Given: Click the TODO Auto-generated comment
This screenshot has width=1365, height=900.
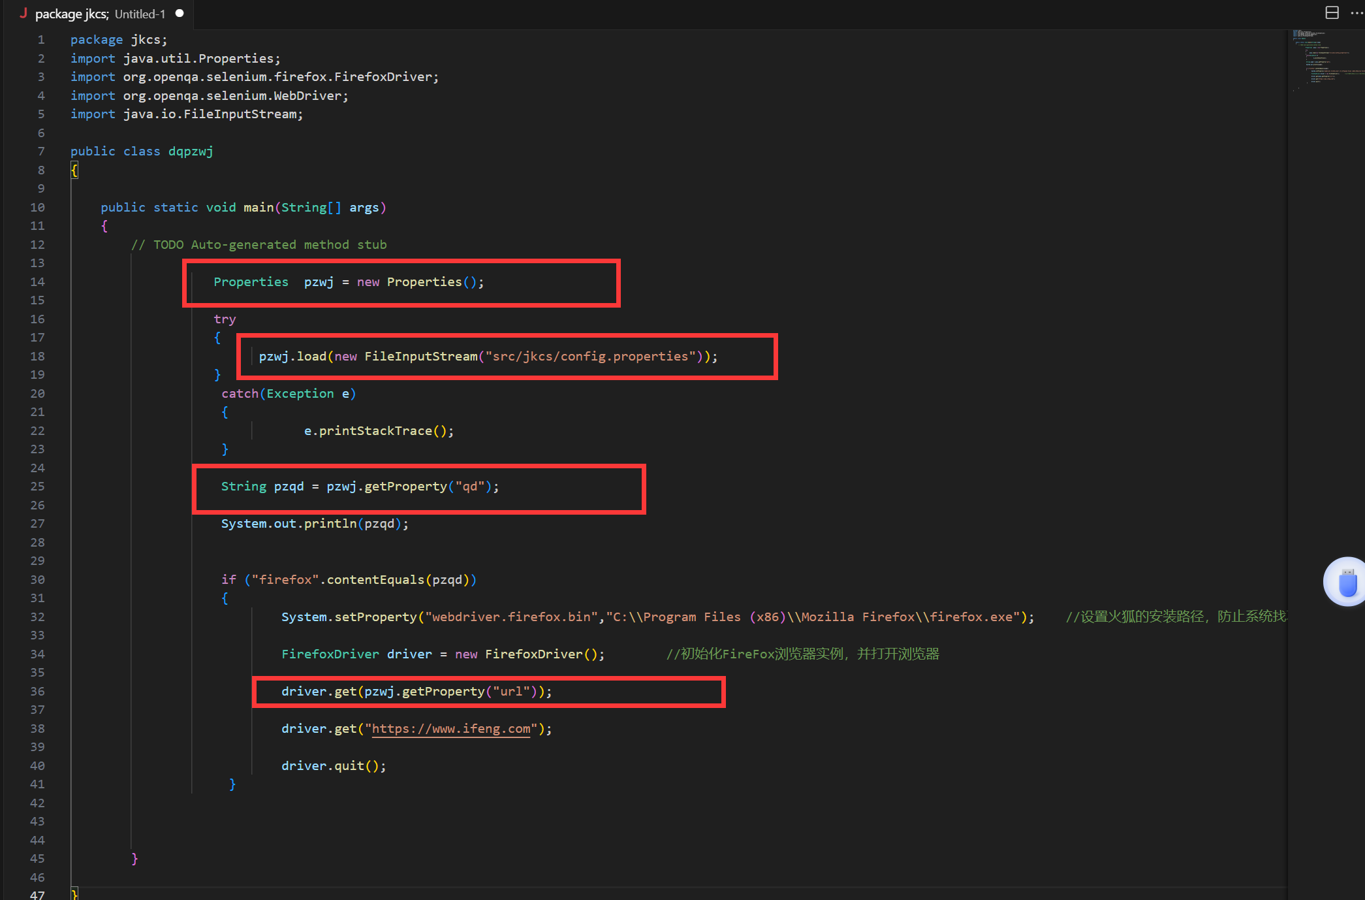Looking at the screenshot, I should (259, 245).
